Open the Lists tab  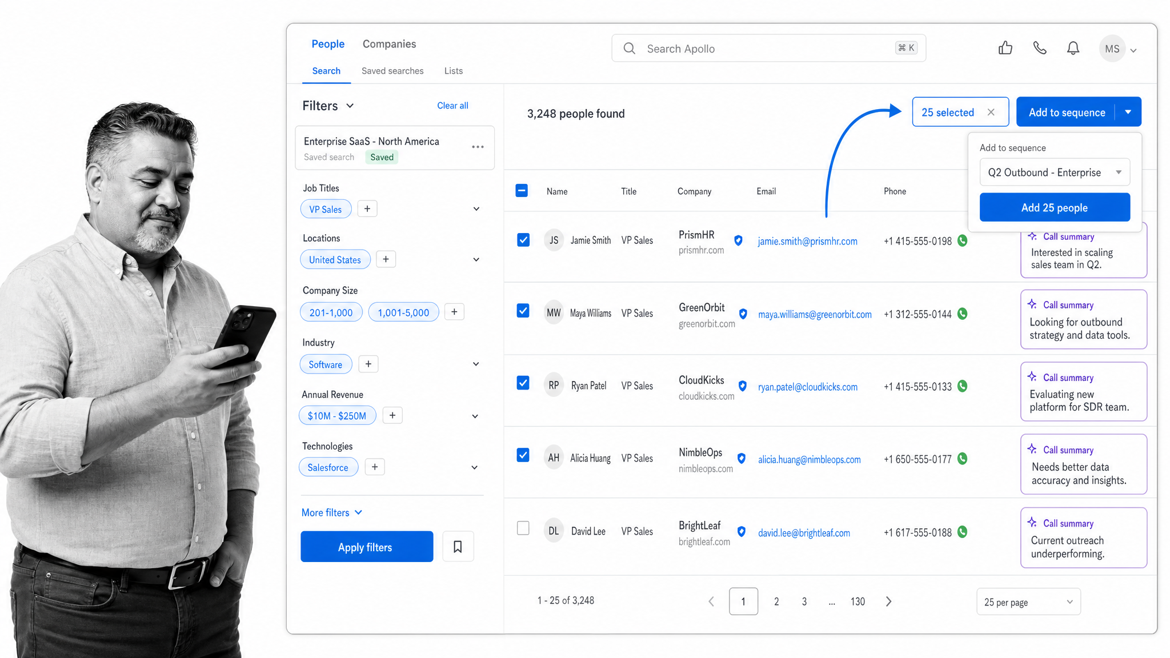454,71
